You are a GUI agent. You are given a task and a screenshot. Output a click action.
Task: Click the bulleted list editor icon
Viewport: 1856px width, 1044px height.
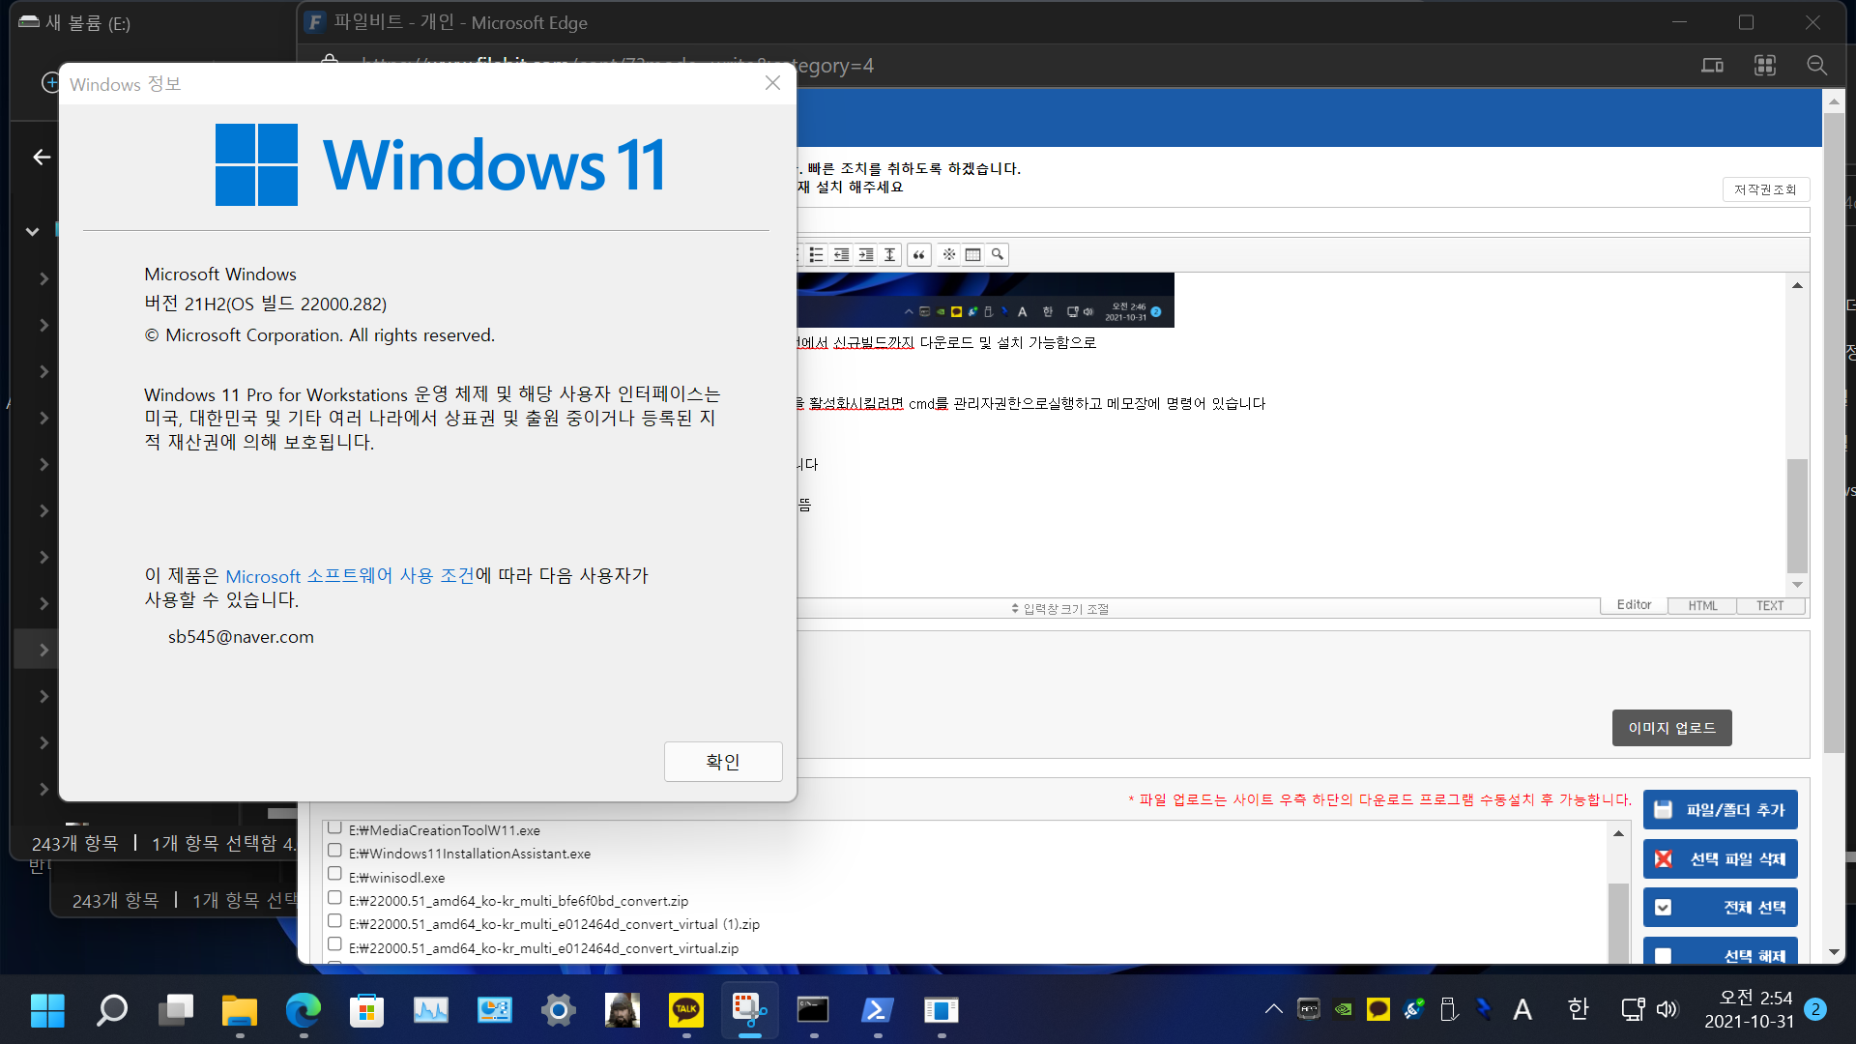(817, 255)
